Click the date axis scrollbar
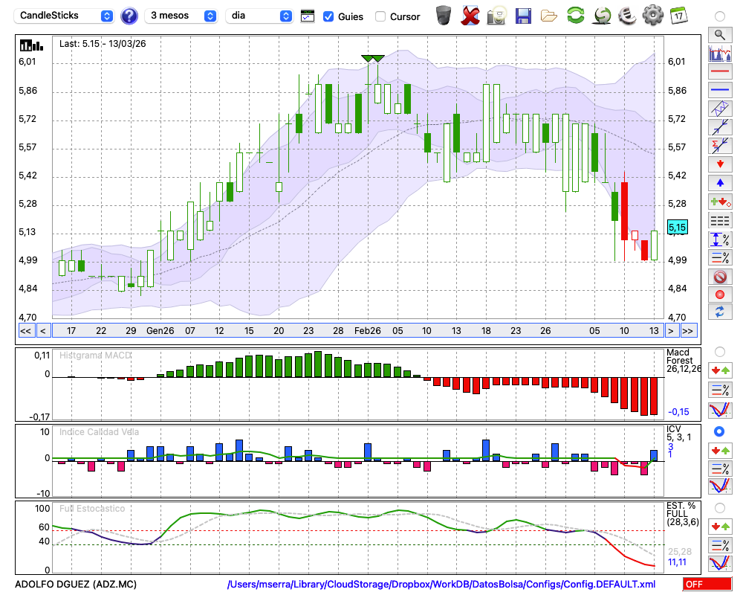Viewport: 743px width, 595px height. [x=358, y=331]
